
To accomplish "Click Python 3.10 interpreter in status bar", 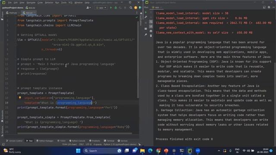I will [x=120, y=145].
